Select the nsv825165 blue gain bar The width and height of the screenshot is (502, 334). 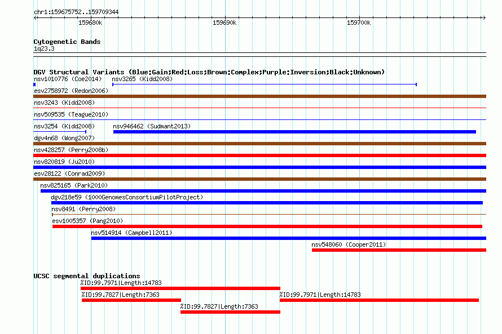coord(263,191)
